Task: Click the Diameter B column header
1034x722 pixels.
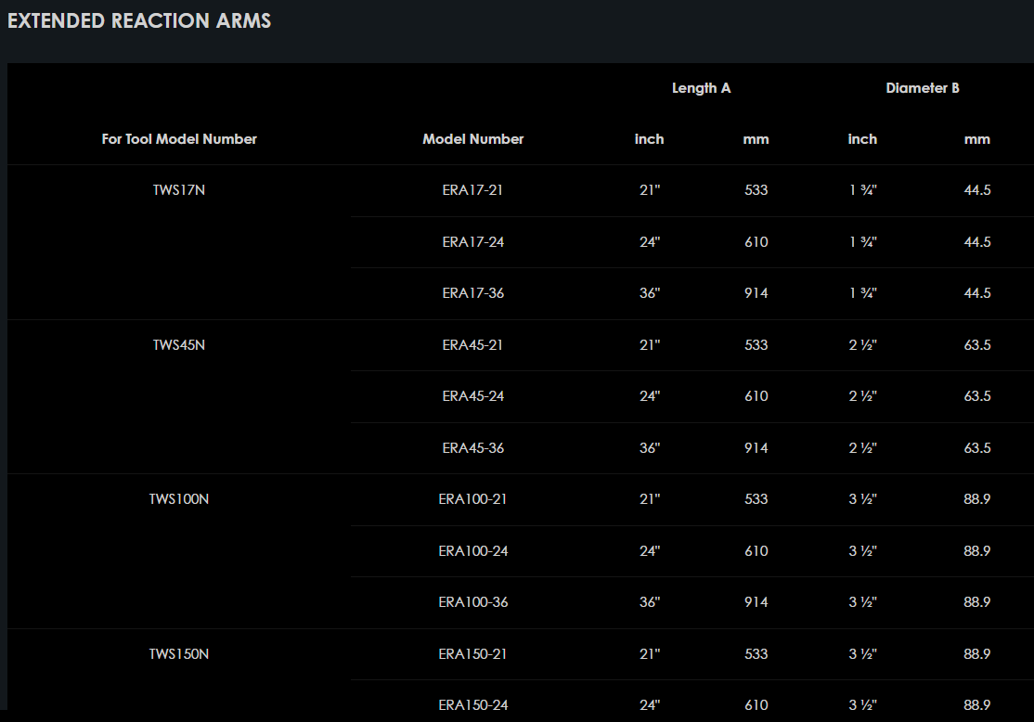Action: (922, 88)
